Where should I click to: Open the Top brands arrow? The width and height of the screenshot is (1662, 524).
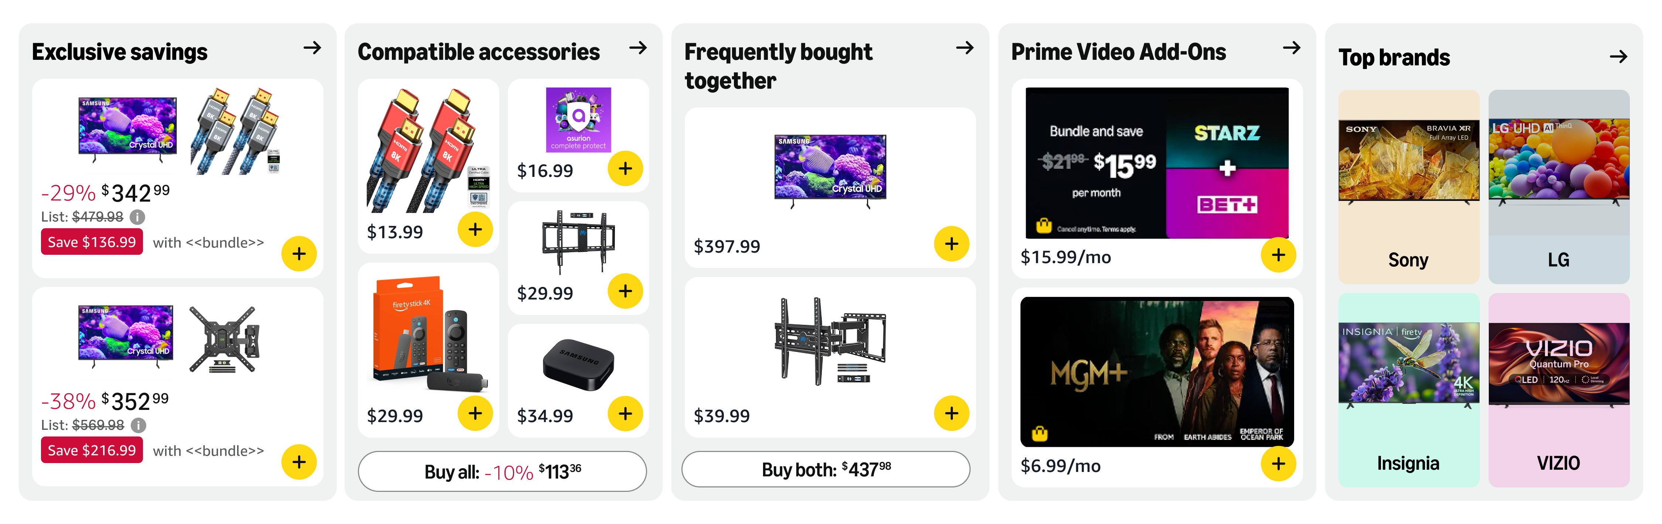click(1618, 57)
